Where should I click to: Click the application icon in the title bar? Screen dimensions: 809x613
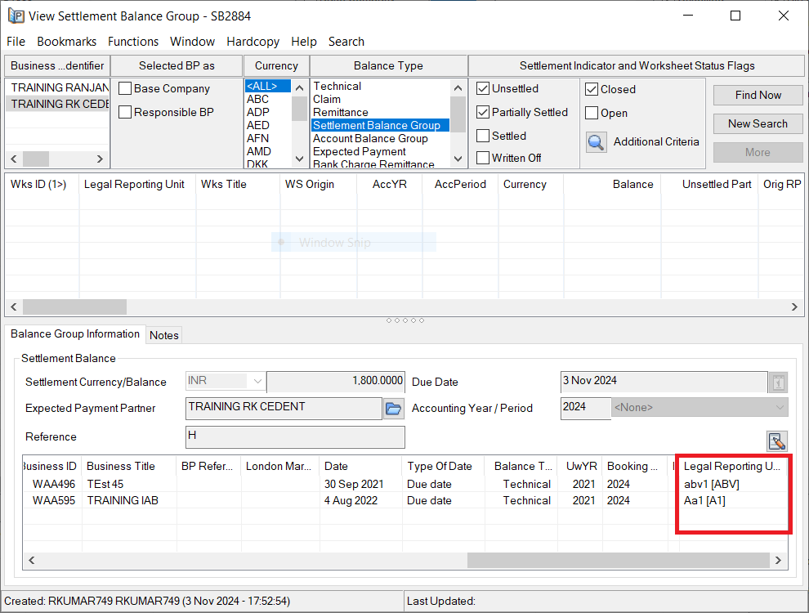15,16
